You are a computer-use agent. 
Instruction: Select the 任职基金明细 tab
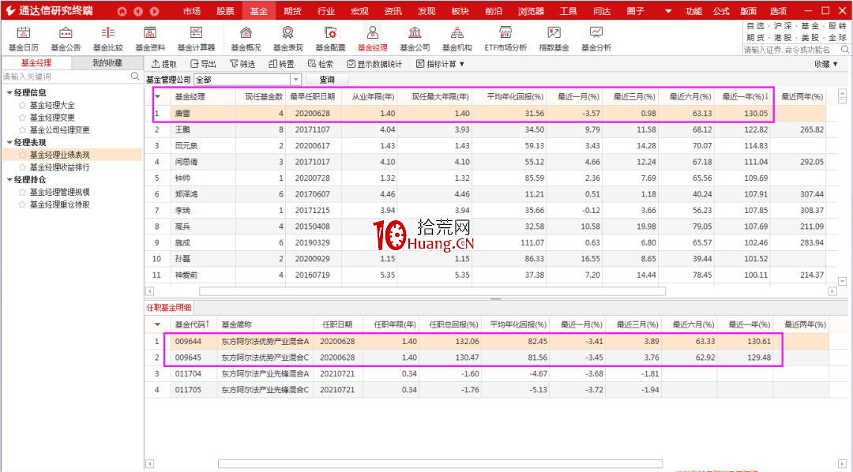[169, 308]
